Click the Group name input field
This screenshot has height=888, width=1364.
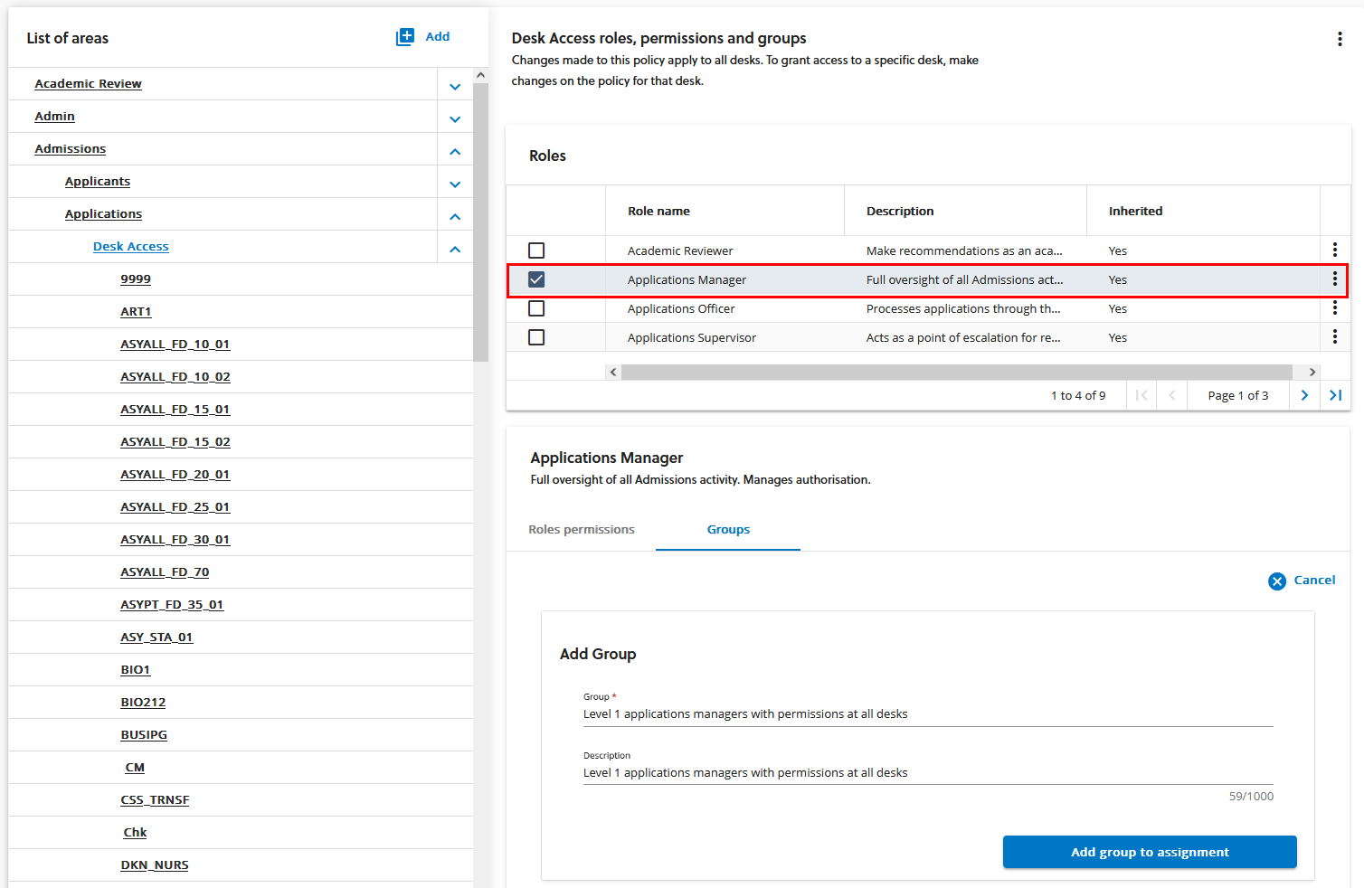[x=927, y=714]
